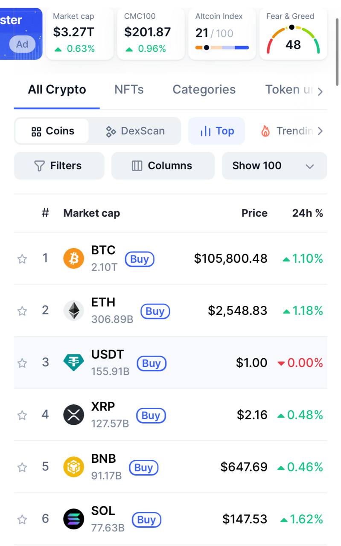Select the Ethereum coin icon
This screenshot has width=341, height=546.
(x=74, y=311)
